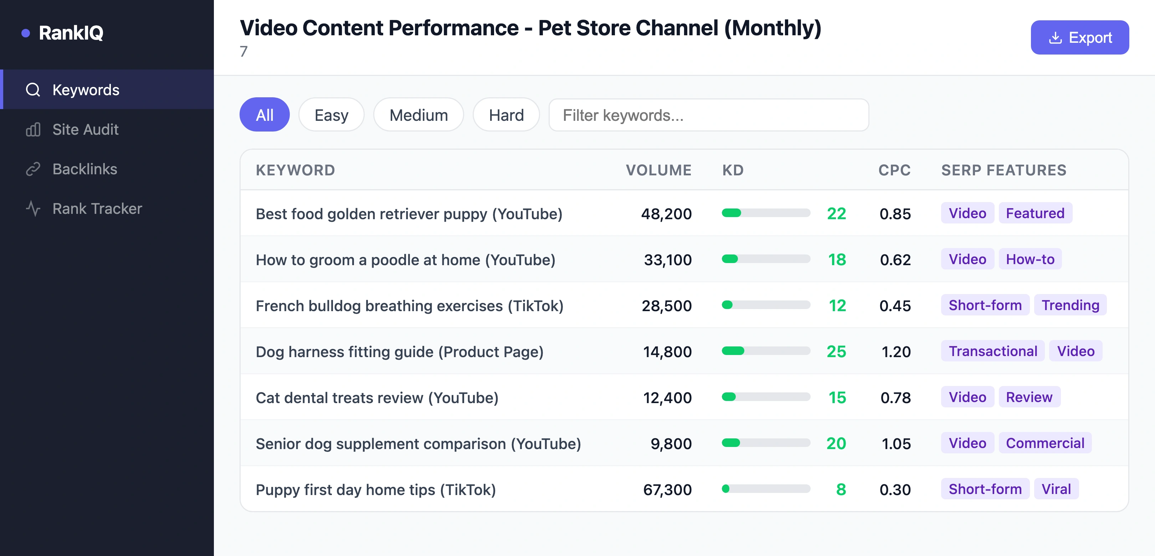
Task: Open Site Audit via the bar chart icon
Action: [x=32, y=129]
